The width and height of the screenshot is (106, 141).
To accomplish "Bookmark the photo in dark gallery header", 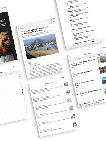I will [x=3, y=11].
